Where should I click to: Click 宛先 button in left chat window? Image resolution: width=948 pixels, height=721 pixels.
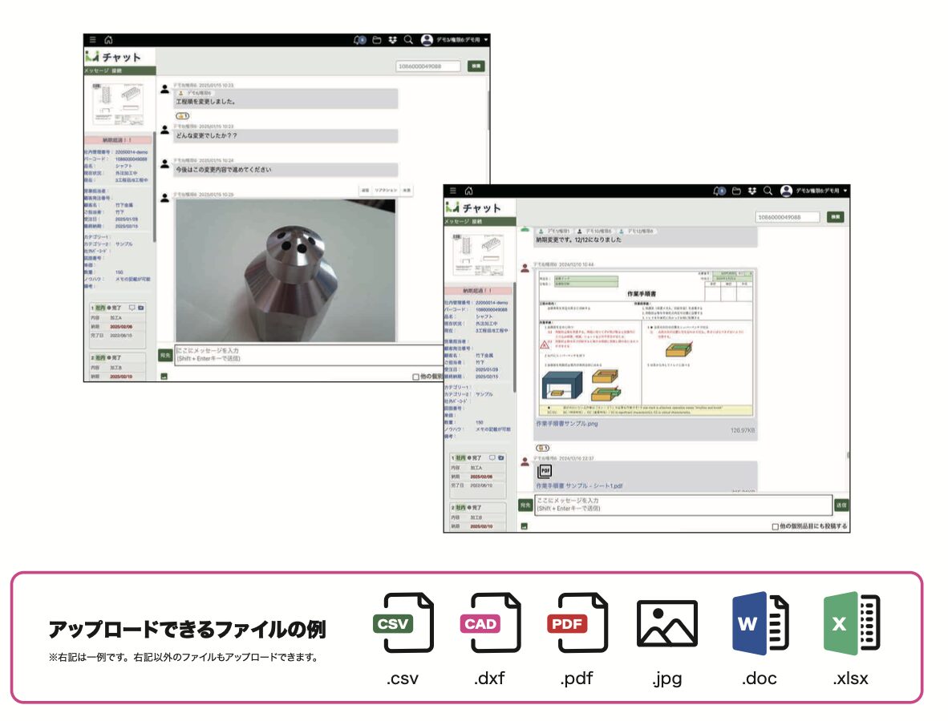click(165, 355)
